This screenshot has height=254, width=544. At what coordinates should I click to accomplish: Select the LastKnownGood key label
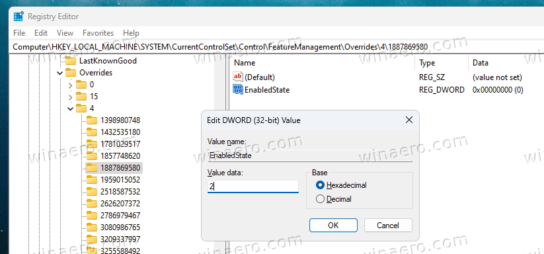[108, 61]
